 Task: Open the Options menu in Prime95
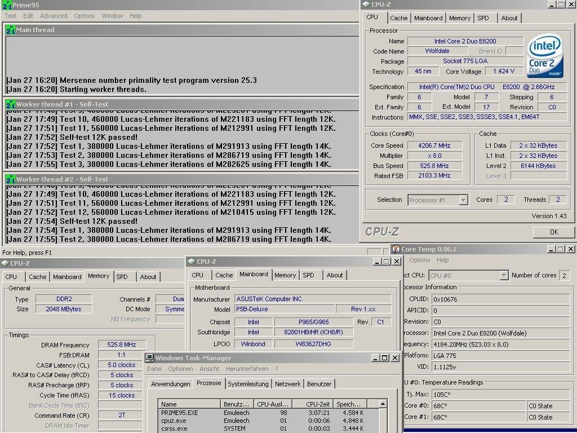[x=85, y=16]
